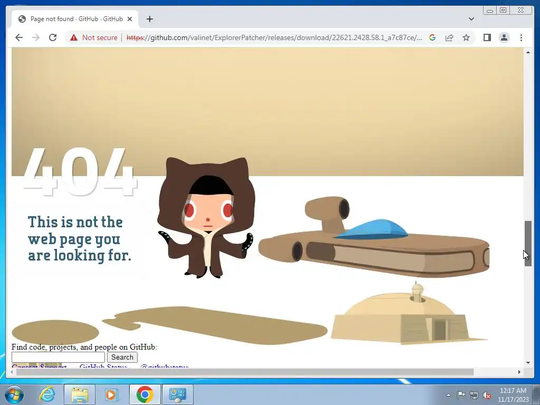Open the Chrome profile menu
Screen dimensions: 540x405
(x=504, y=37)
